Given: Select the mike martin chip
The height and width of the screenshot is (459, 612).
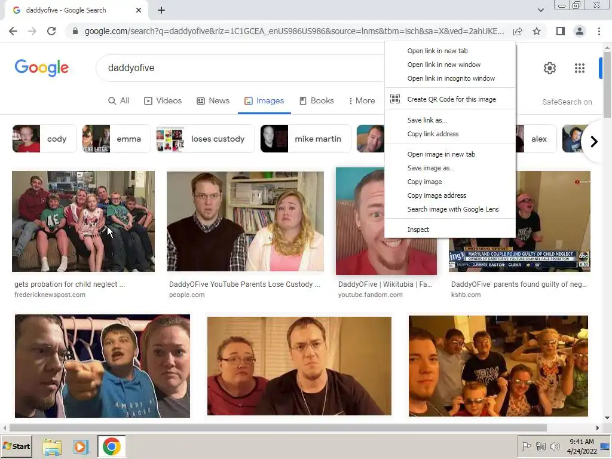Looking at the screenshot, I should [305, 139].
